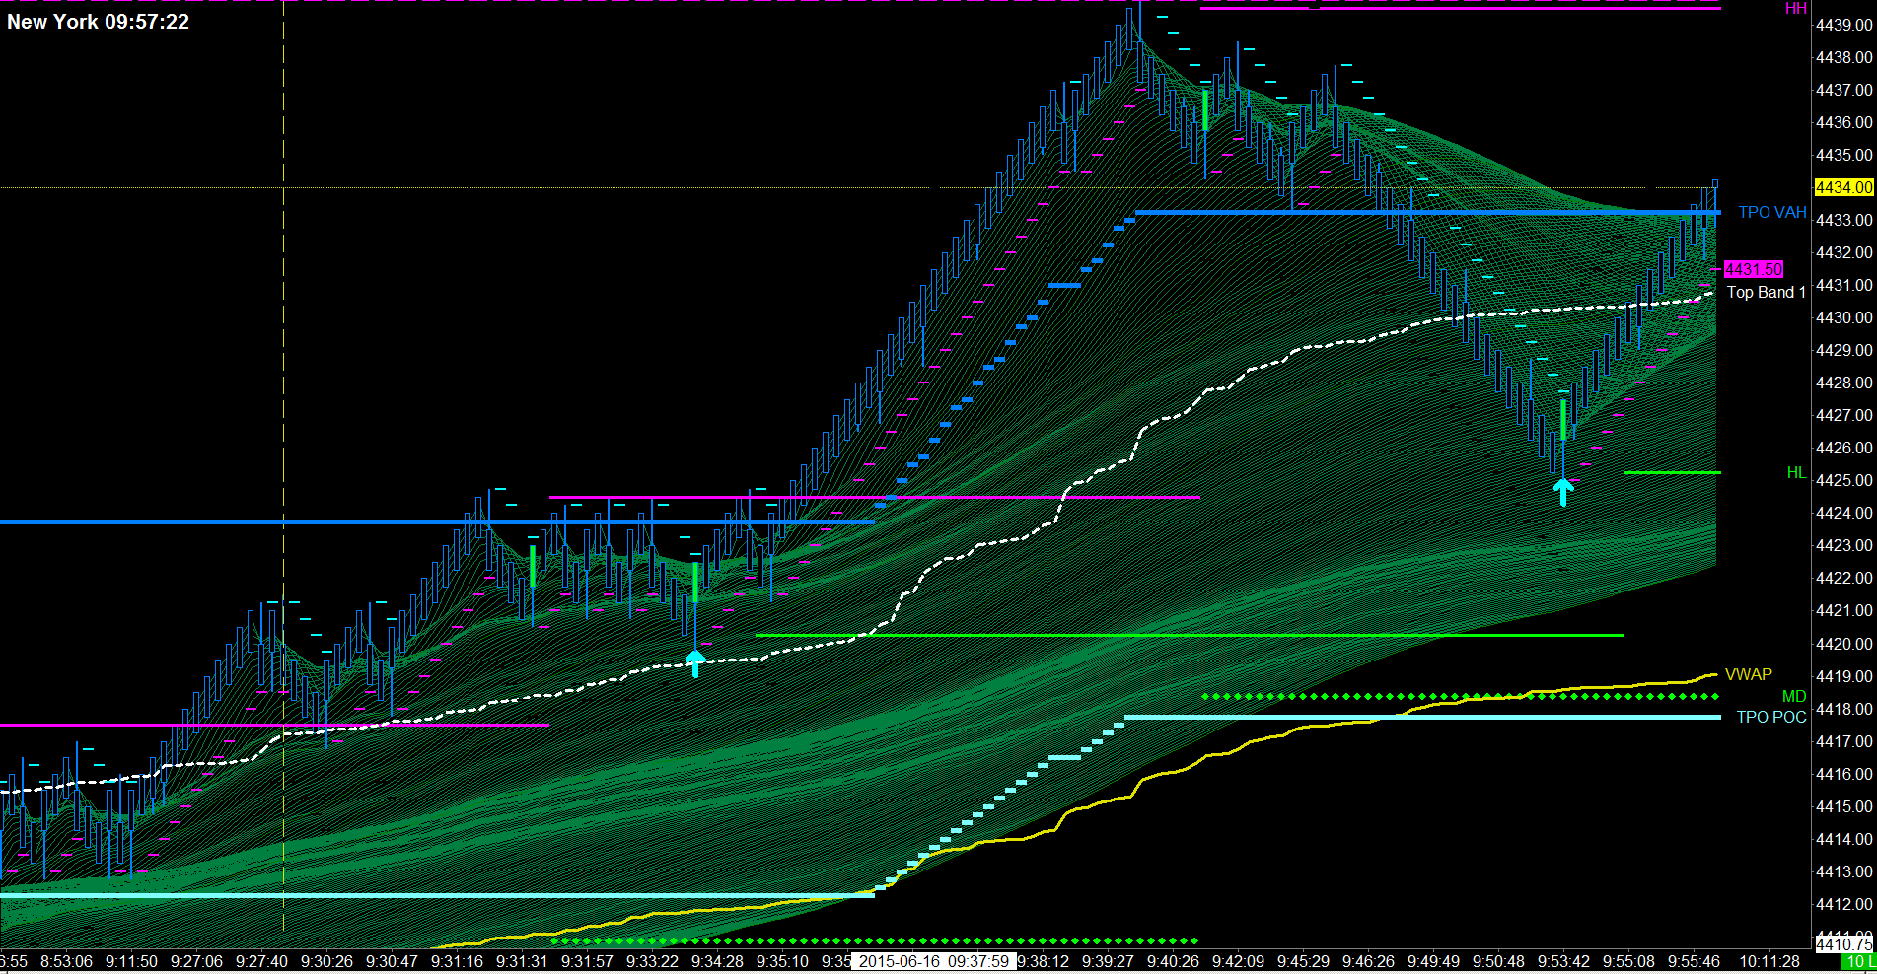Click the cyan up arrow above 9:53:42

click(x=1563, y=491)
